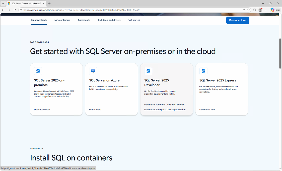
Task: Click the Get started with SQL Server heading
Action: coord(123,51)
